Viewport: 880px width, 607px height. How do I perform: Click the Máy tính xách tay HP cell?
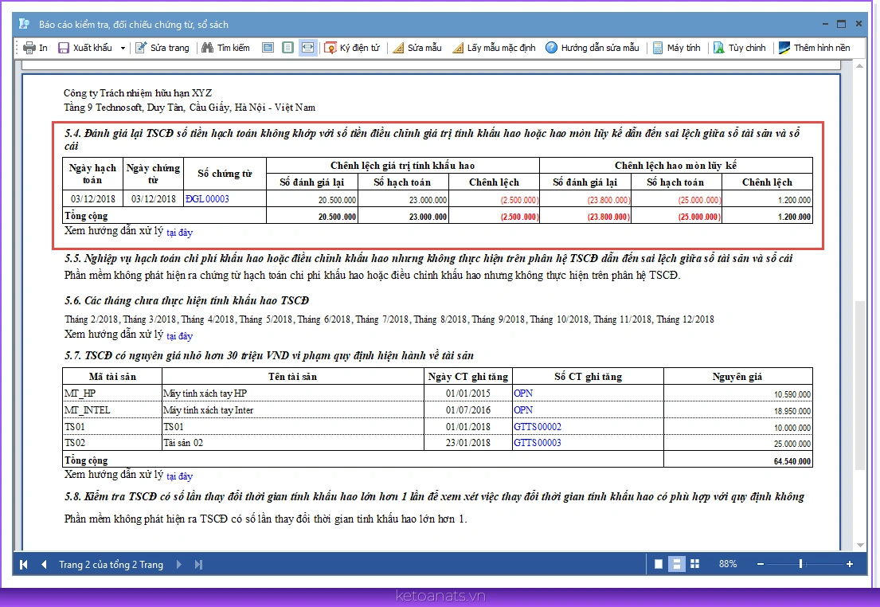(293, 393)
